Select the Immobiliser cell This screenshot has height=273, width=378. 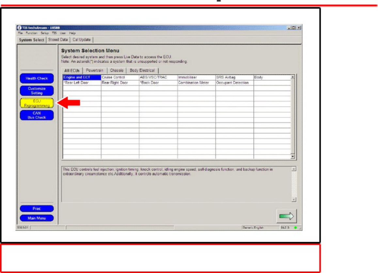click(x=196, y=78)
